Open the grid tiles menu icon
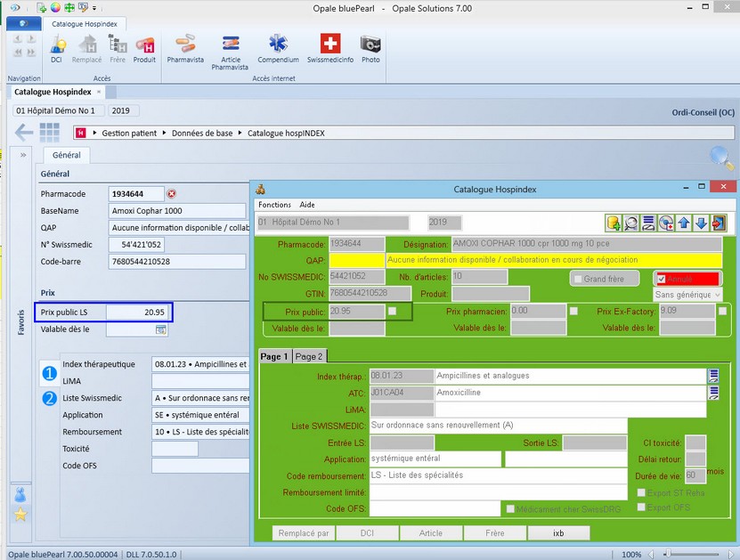The width and height of the screenshot is (740, 560). click(50, 133)
